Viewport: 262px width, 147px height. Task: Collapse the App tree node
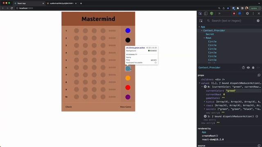tap(199, 27)
